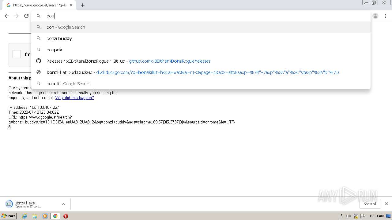Open the Action Center flag icon
392x220 pixels.
(x=363, y=216)
